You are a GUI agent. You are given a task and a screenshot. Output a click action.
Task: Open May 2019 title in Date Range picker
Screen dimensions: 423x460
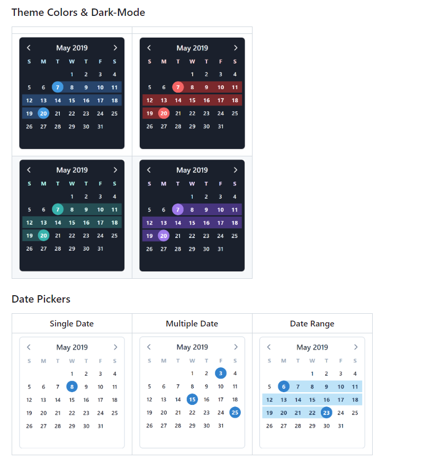(312, 347)
